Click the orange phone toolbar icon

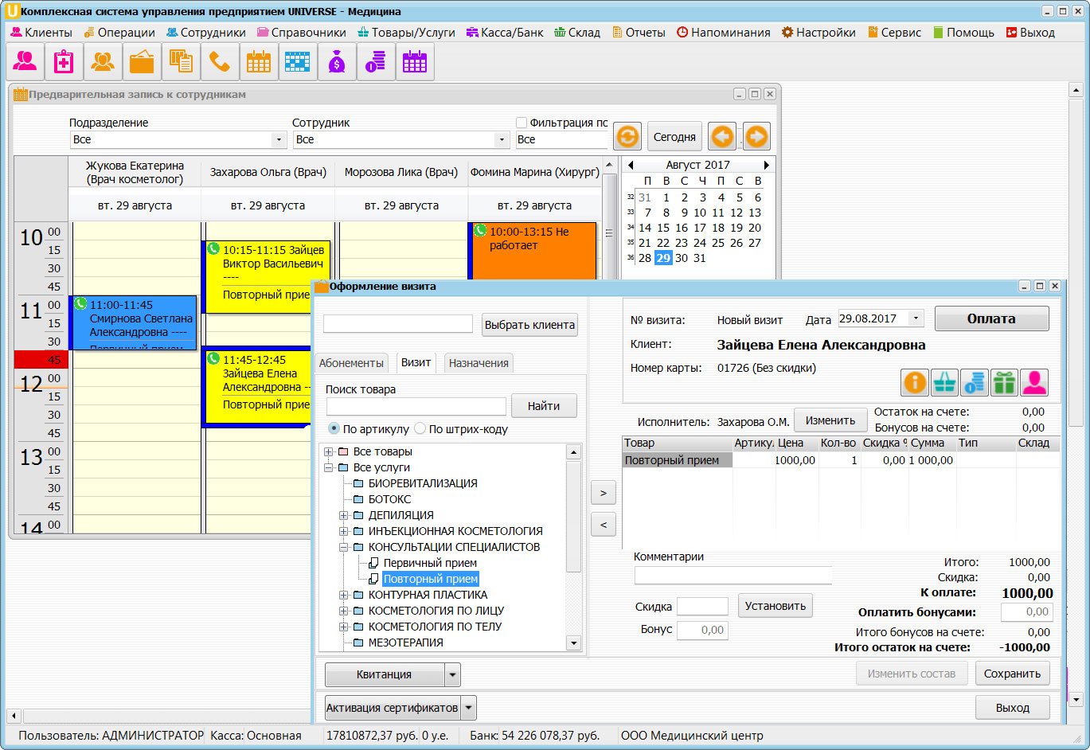[x=220, y=61]
